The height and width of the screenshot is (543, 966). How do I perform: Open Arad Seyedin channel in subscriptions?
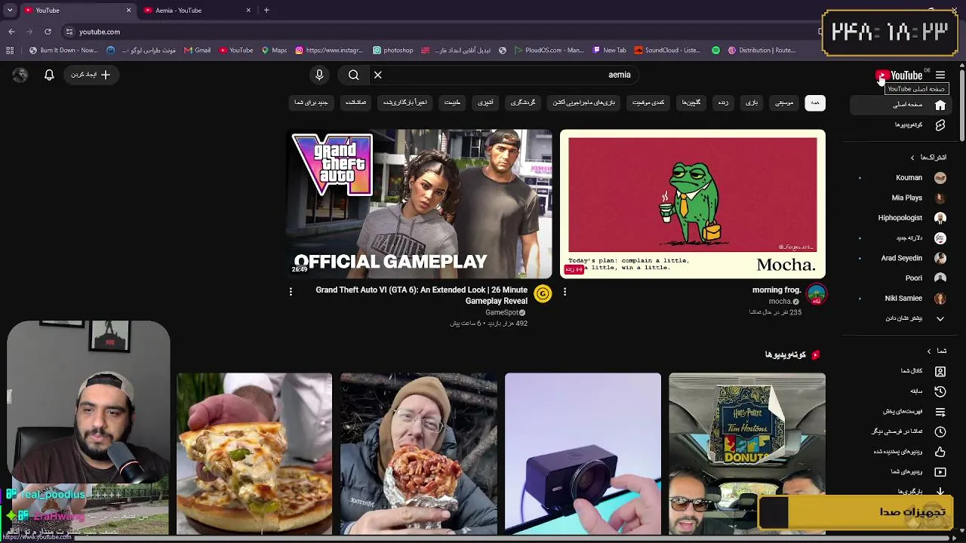(x=900, y=258)
